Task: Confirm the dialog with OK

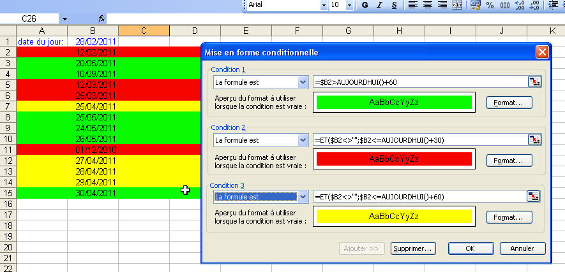Action: [471, 248]
